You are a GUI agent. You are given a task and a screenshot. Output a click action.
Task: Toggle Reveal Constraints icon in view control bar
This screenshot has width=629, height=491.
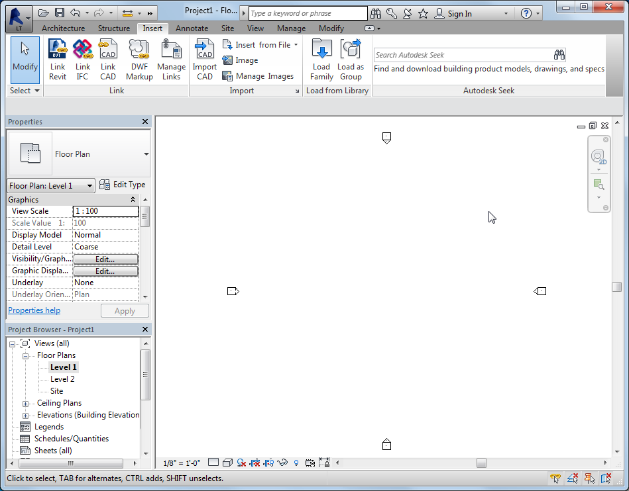324,463
